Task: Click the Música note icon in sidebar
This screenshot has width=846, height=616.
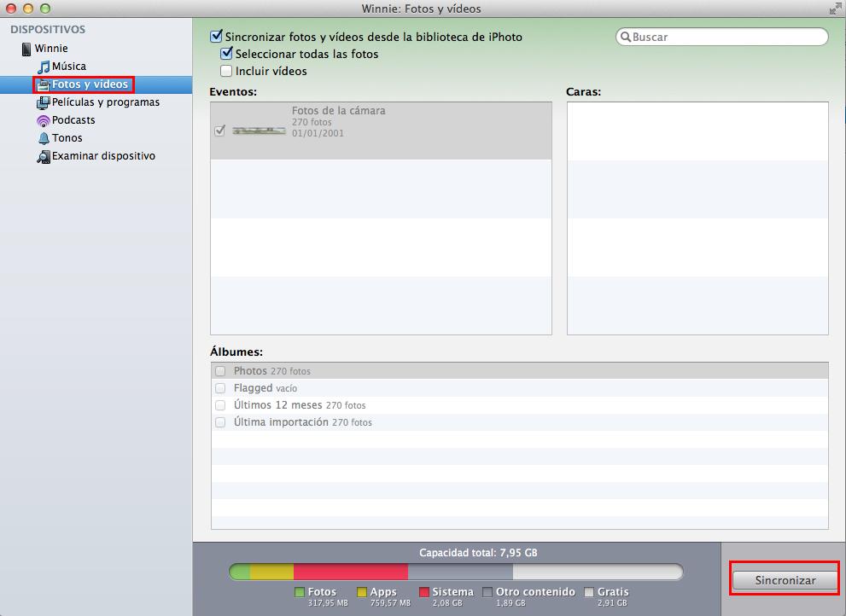Action: [x=44, y=67]
